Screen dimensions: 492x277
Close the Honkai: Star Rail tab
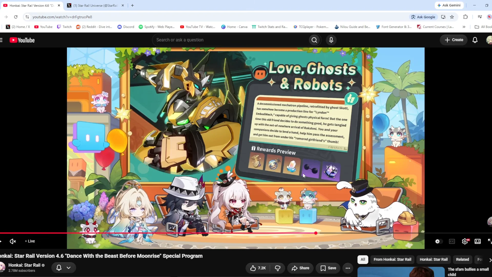tap(59, 5)
